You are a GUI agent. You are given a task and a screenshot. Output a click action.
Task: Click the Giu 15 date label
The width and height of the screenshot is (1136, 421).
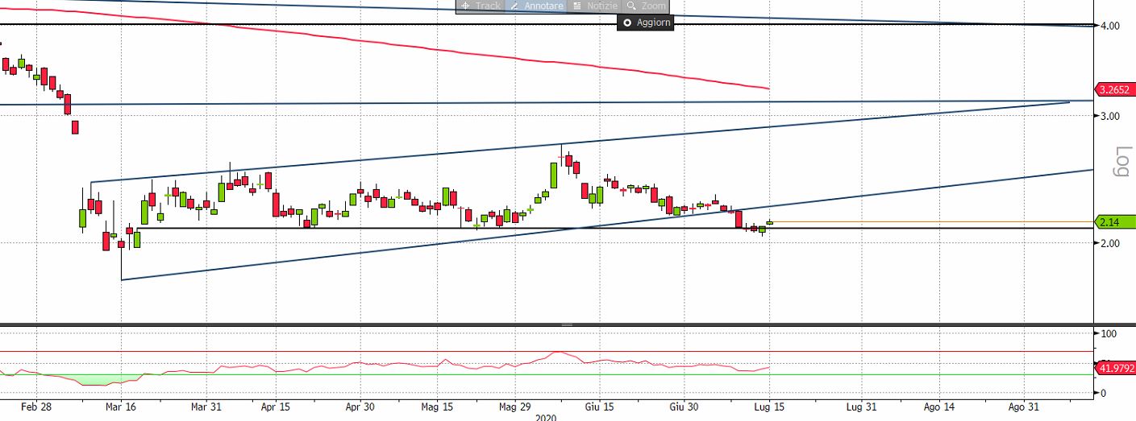tap(601, 407)
